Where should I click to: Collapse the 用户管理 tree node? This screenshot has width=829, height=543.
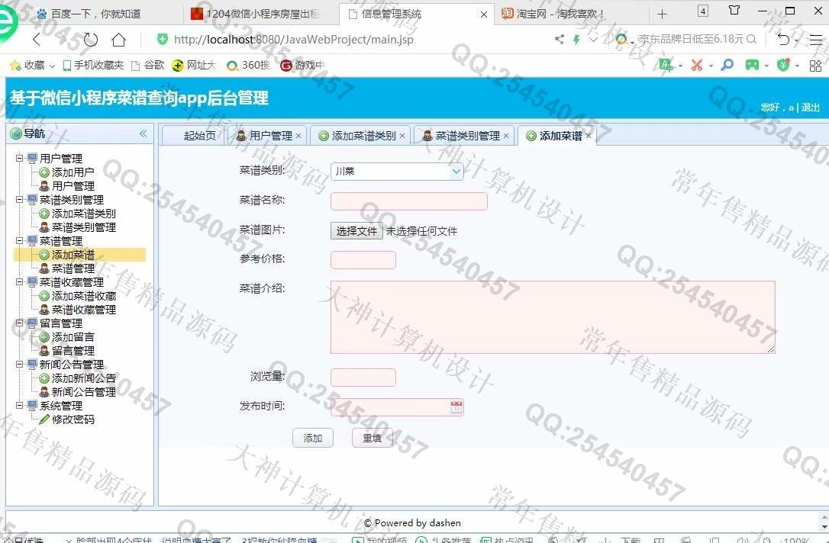click(x=20, y=159)
